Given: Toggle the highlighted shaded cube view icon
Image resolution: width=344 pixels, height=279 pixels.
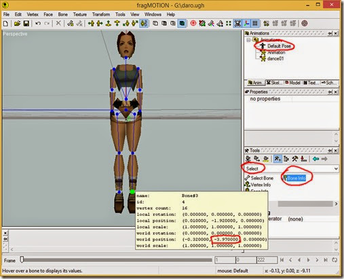Looking at the screenshot, I should click(x=182, y=23).
